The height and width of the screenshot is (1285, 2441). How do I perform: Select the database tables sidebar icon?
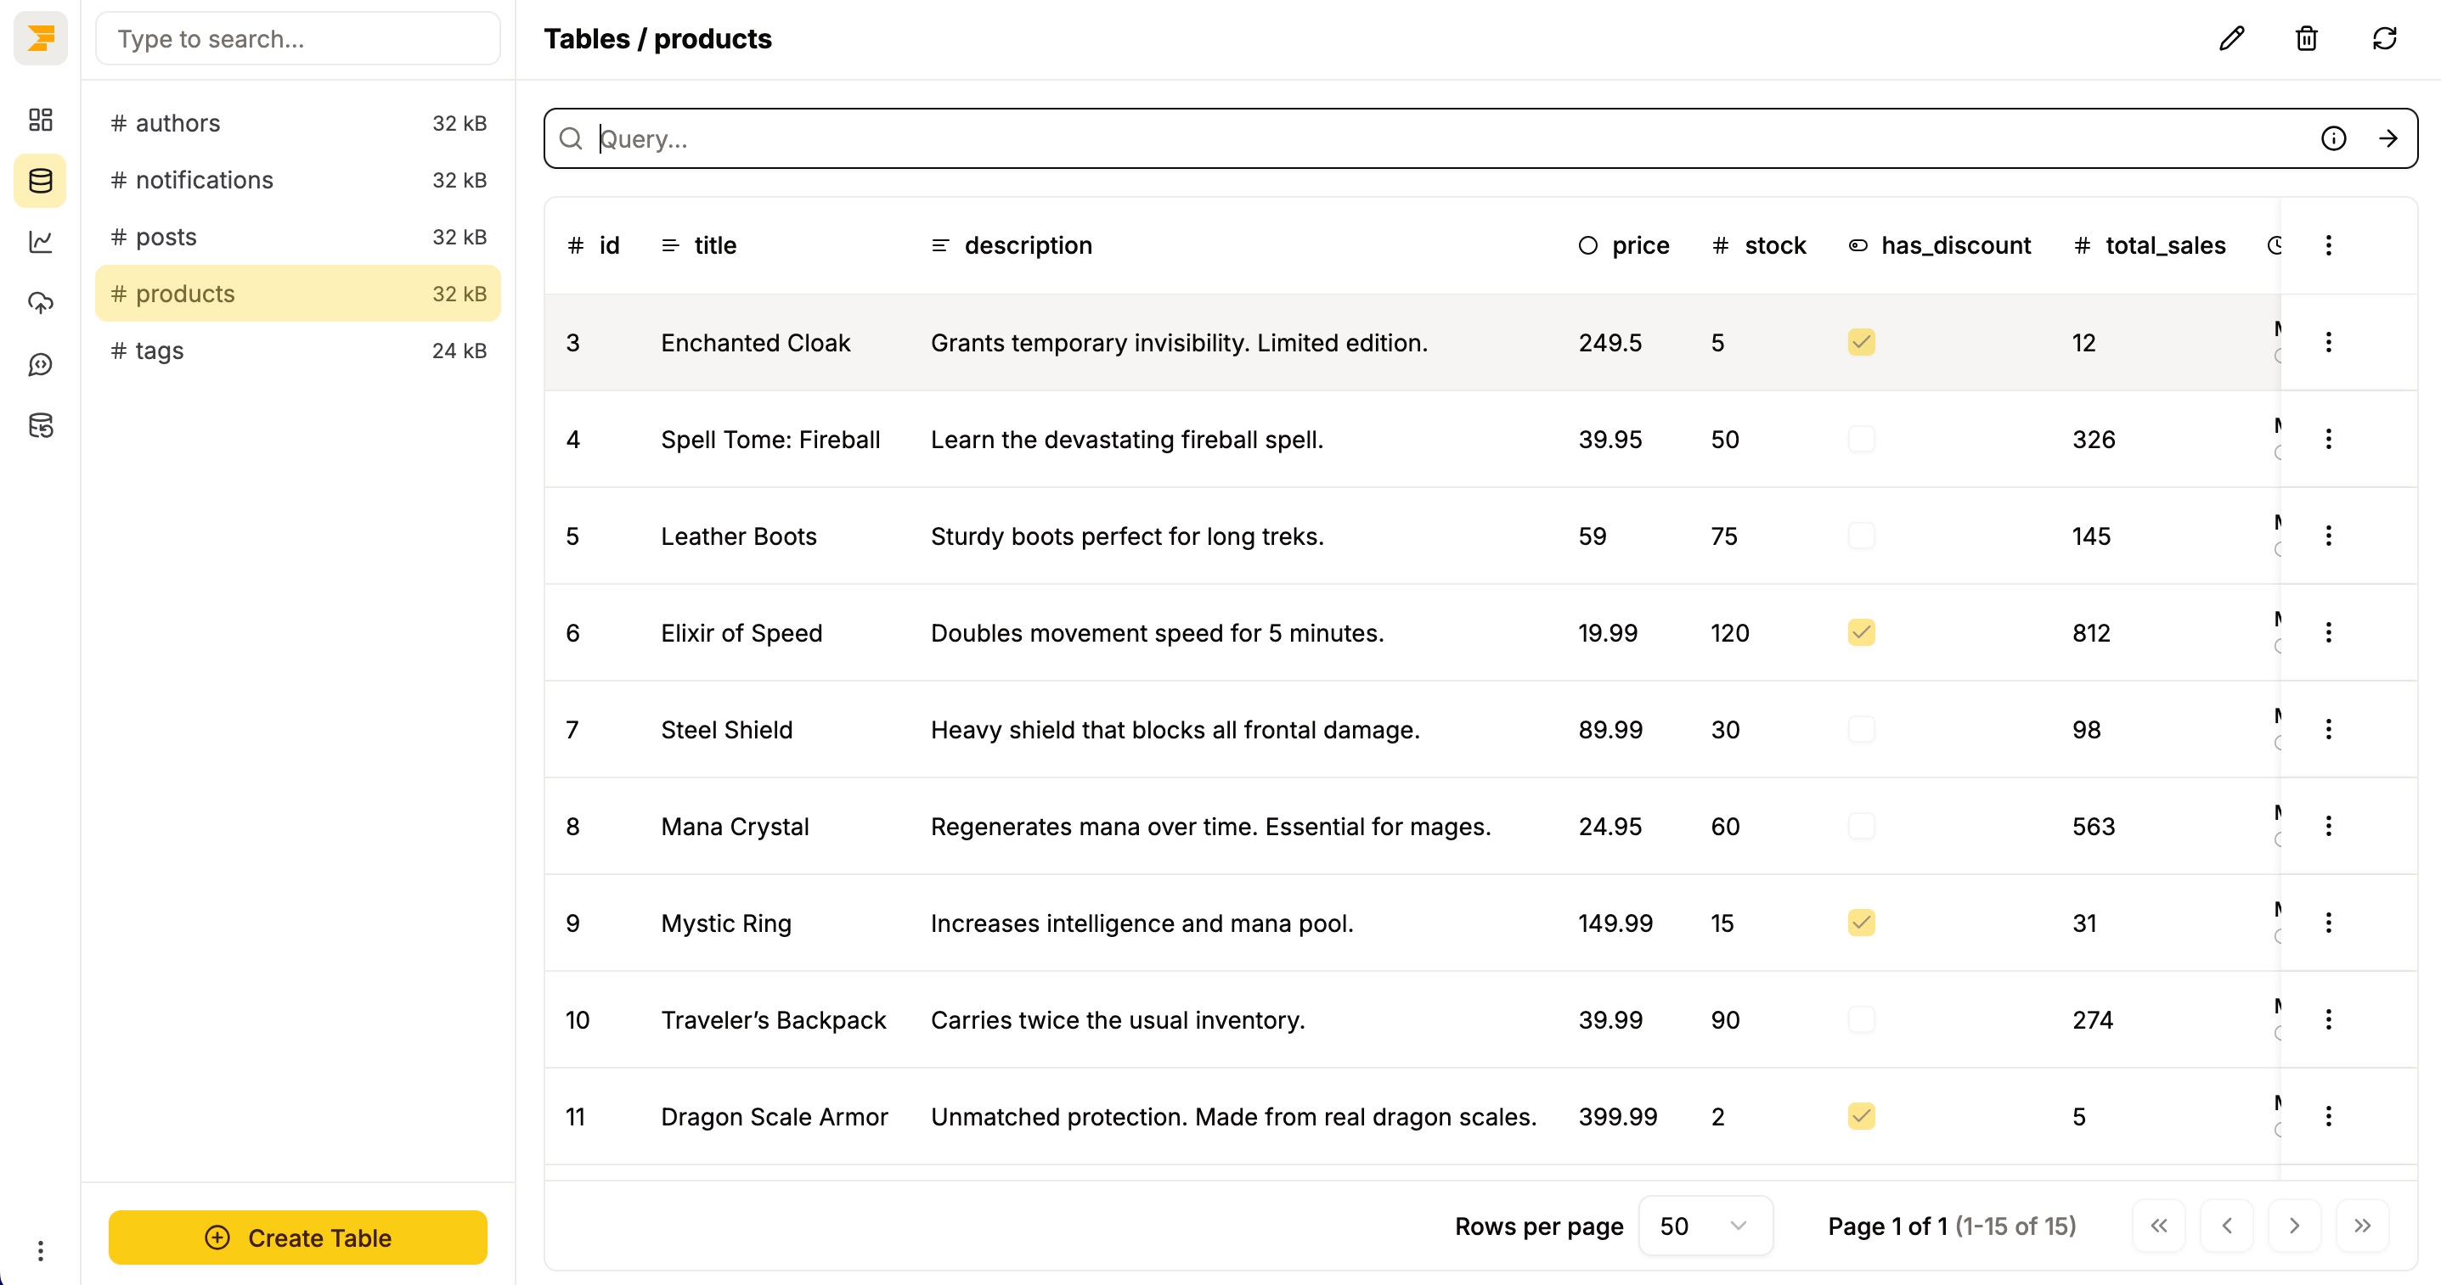[41, 180]
